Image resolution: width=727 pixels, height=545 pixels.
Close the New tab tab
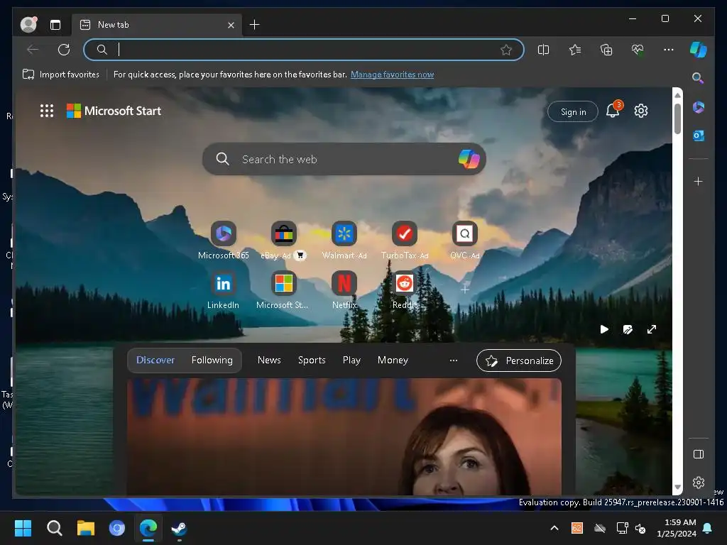pos(231,25)
